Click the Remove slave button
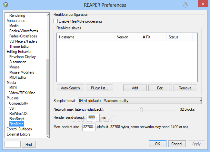 [185, 88]
